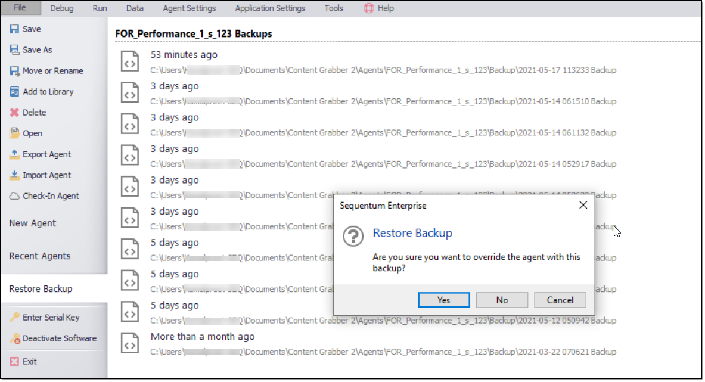Close the Sequentum Enterprise dialog
The height and width of the screenshot is (382, 705).
583,205
